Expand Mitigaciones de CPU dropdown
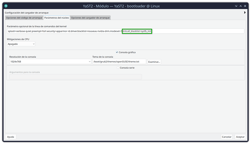The image size is (251, 144). [x=21, y=44]
